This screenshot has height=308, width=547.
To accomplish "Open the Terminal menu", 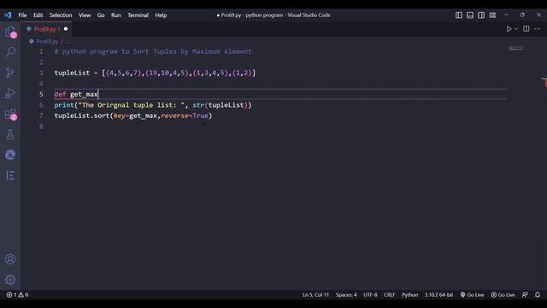I will [138, 15].
